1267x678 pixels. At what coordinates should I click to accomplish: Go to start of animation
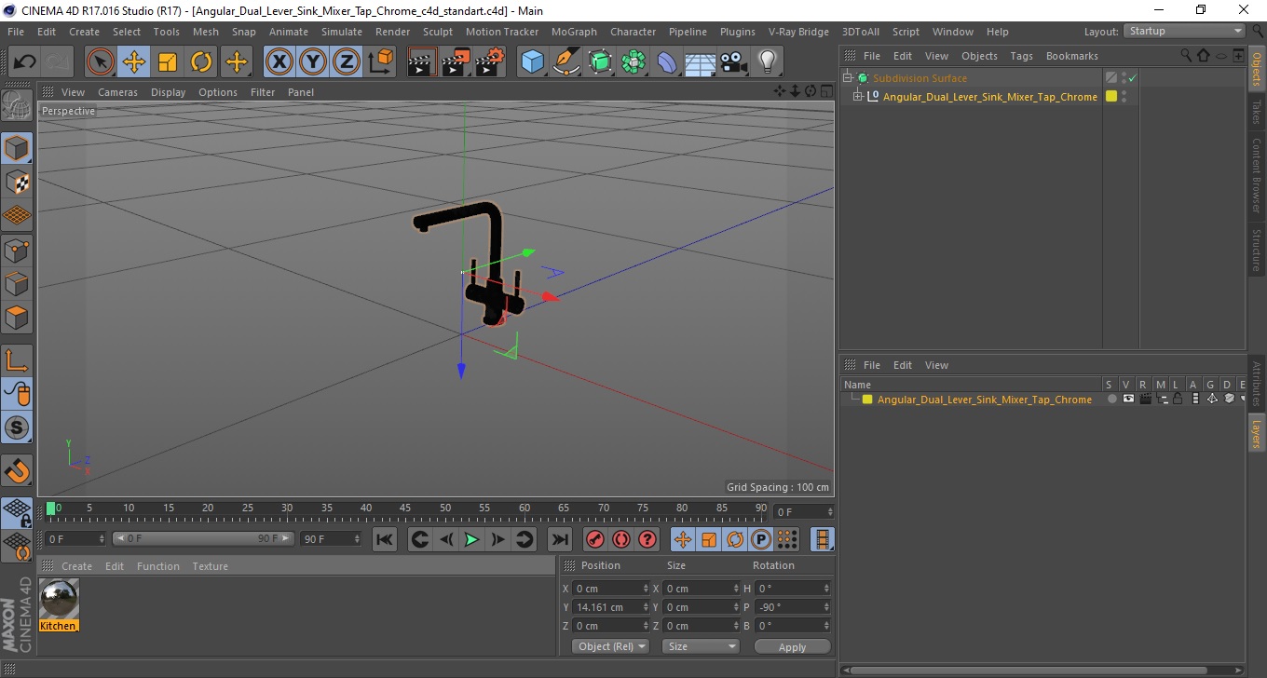click(385, 539)
